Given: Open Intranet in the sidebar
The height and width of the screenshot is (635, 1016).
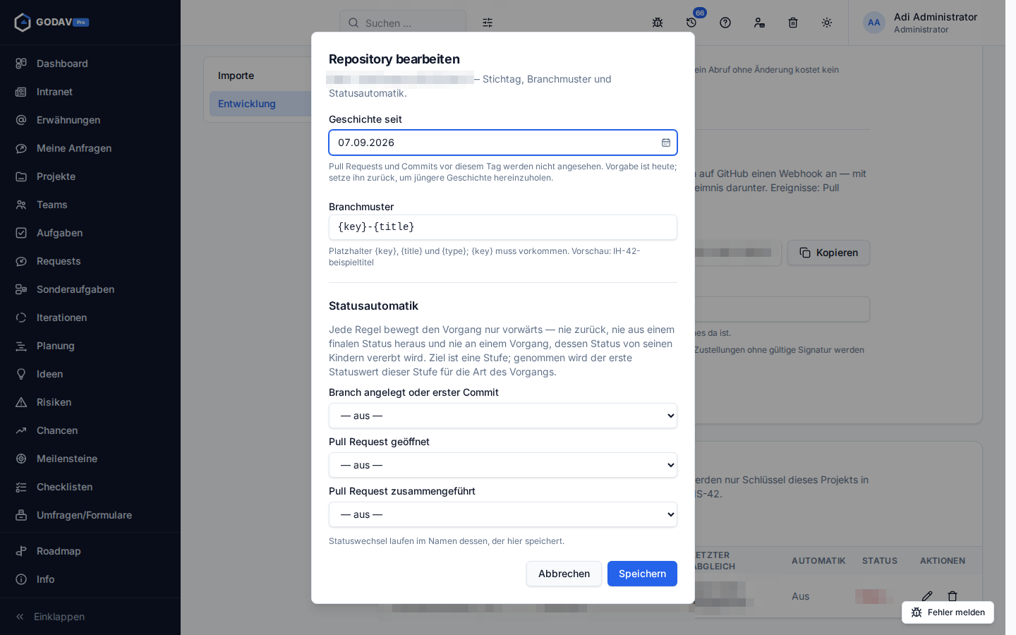Looking at the screenshot, I should [90, 92].
